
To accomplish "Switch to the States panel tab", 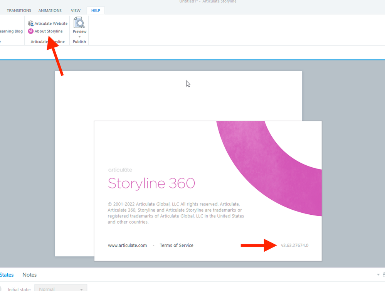I will point(7,275).
